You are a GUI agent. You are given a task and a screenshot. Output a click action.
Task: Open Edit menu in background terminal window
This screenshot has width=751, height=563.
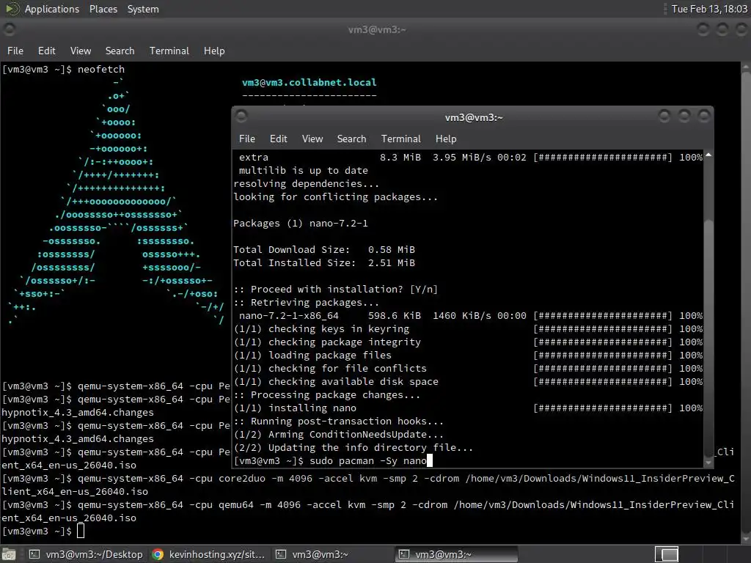click(x=46, y=51)
